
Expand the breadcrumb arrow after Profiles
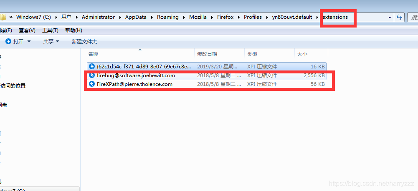(x=266, y=18)
